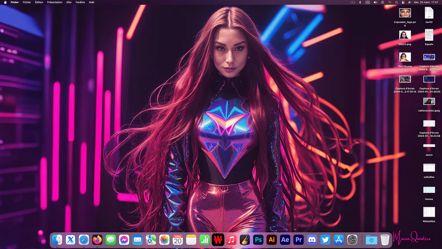Screen dimensions: 442x249
Task: Open the Photos app in the Dock
Action: pyautogui.click(x=164, y=239)
